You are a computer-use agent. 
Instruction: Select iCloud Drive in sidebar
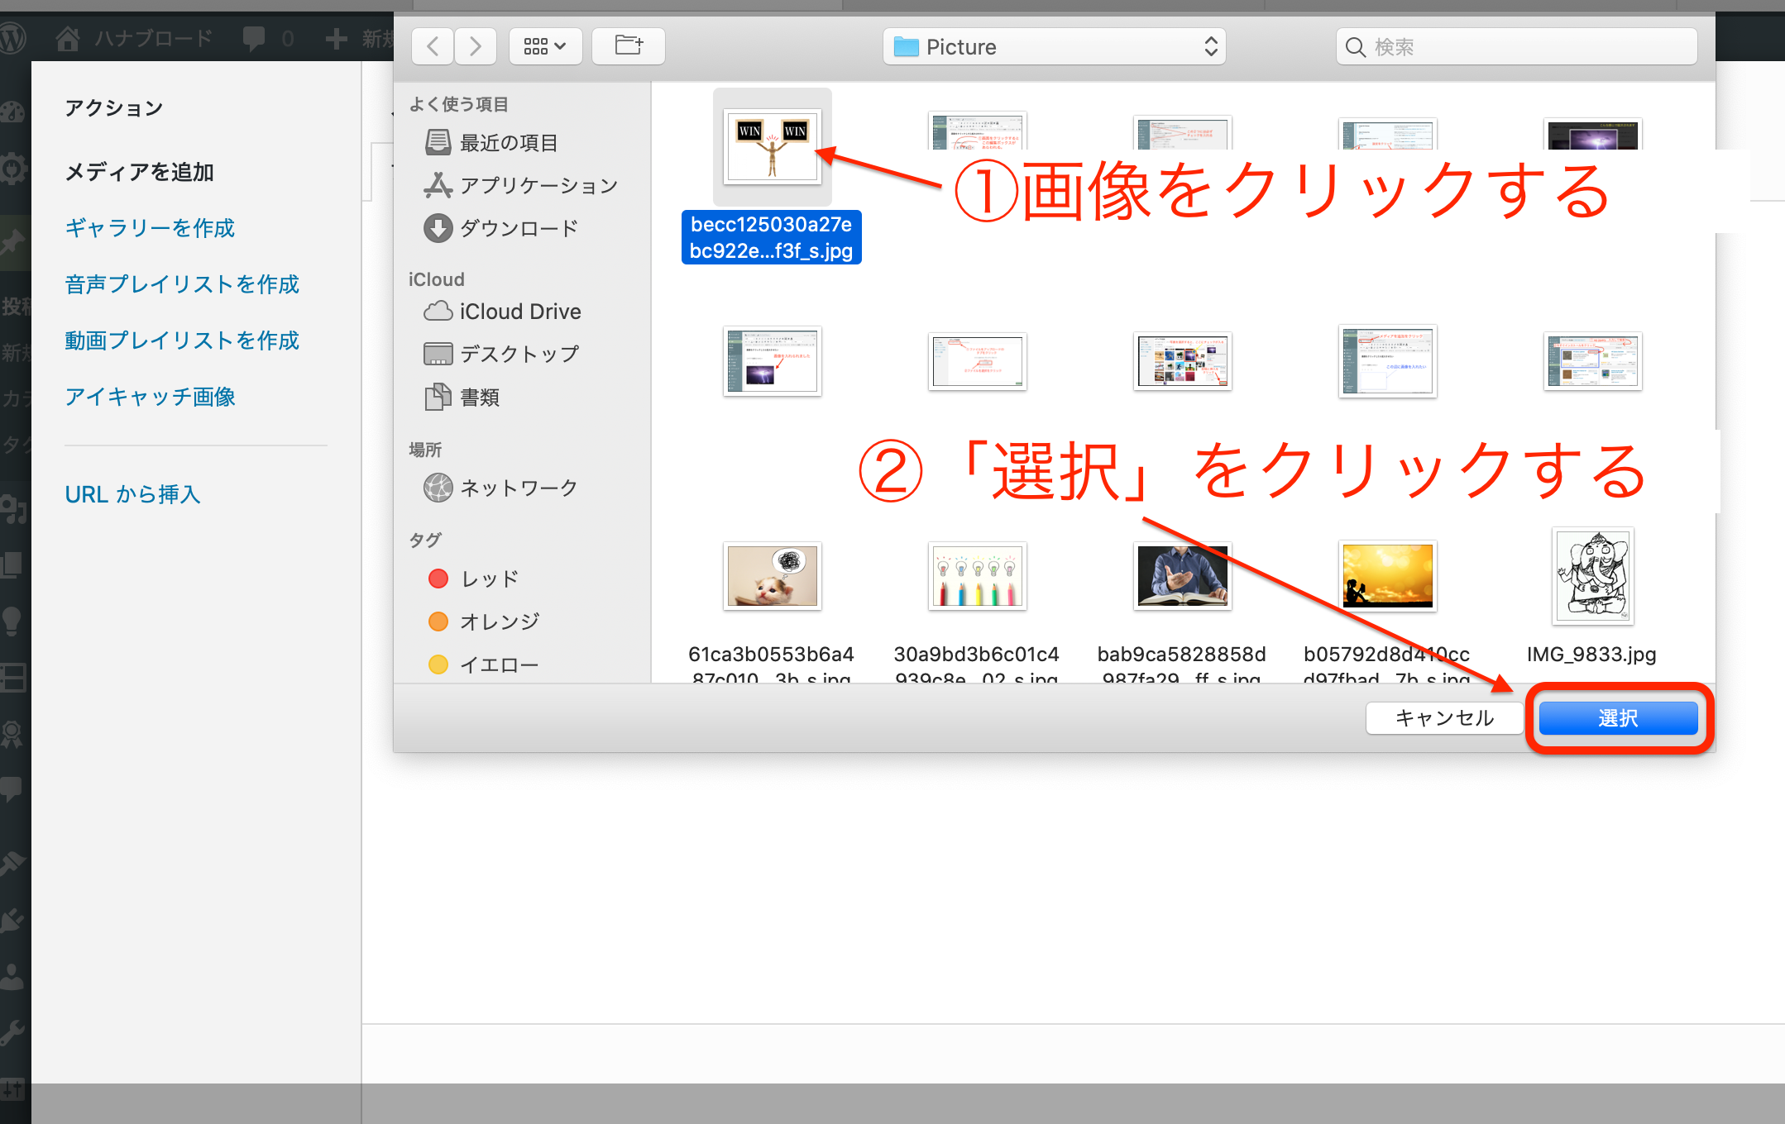(519, 312)
